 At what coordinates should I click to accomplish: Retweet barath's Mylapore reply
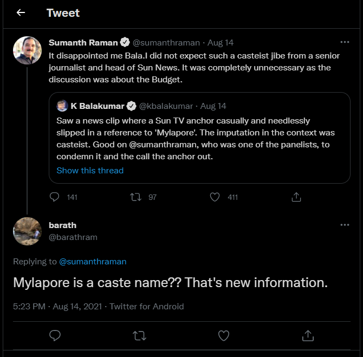point(139,336)
